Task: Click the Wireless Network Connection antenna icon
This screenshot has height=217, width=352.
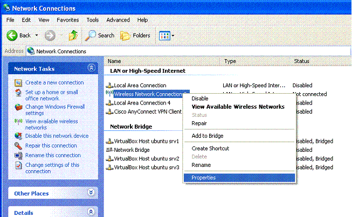Action: coord(109,93)
